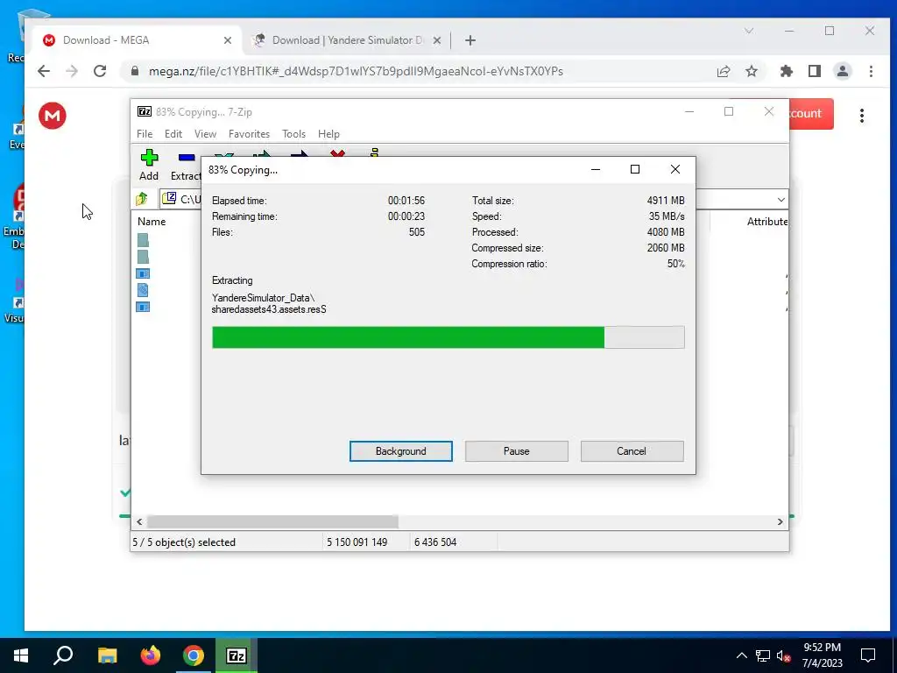Image resolution: width=897 pixels, height=673 pixels.
Task: Click 7-Zip taskbar button
Action: click(237, 655)
